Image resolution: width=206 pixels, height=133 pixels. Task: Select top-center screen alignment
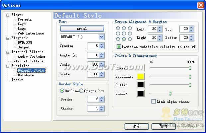click(x=124, y=28)
